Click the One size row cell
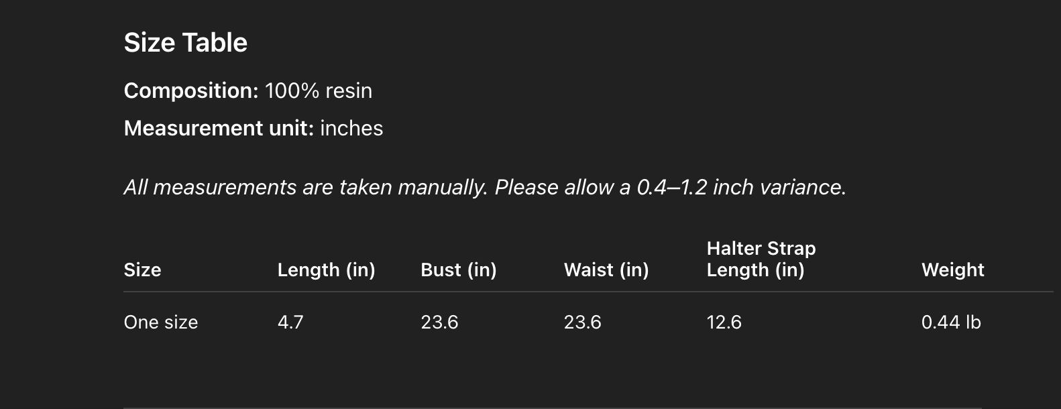Screen dimensions: 1061x409 [161, 323]
